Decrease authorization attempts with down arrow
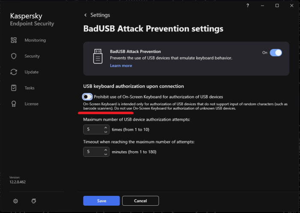The image size is (300, 213). (105, 132)
